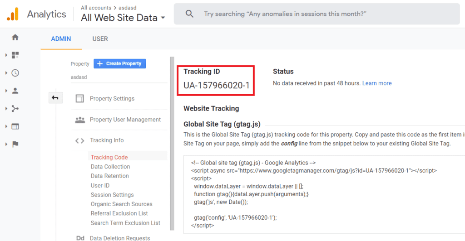This screenshot has height=241, width=465.
Task: Open the All Web Site Data dropdown
Action: [x=123, y=18]
